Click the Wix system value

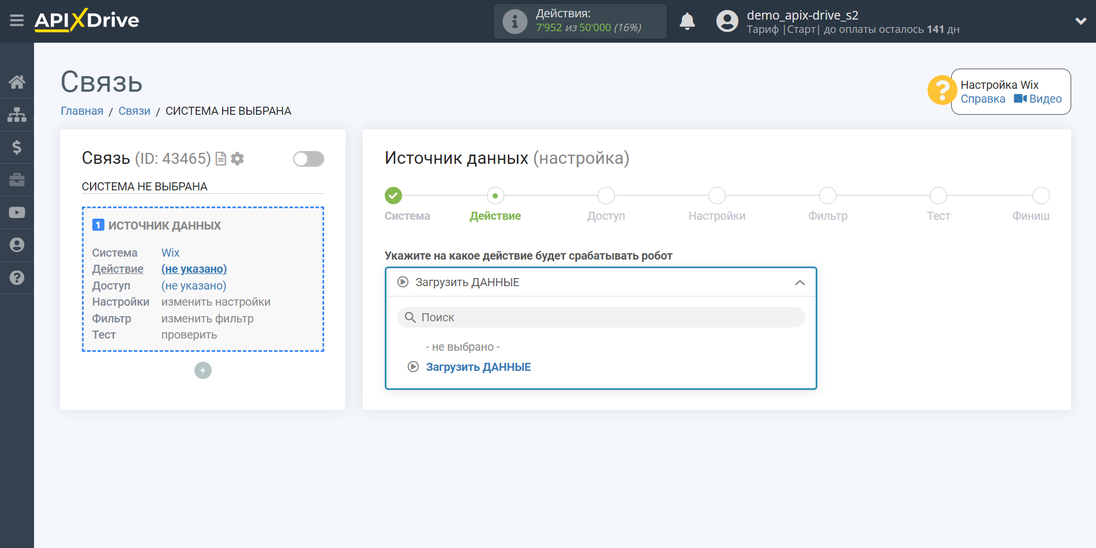click(170, 253)
